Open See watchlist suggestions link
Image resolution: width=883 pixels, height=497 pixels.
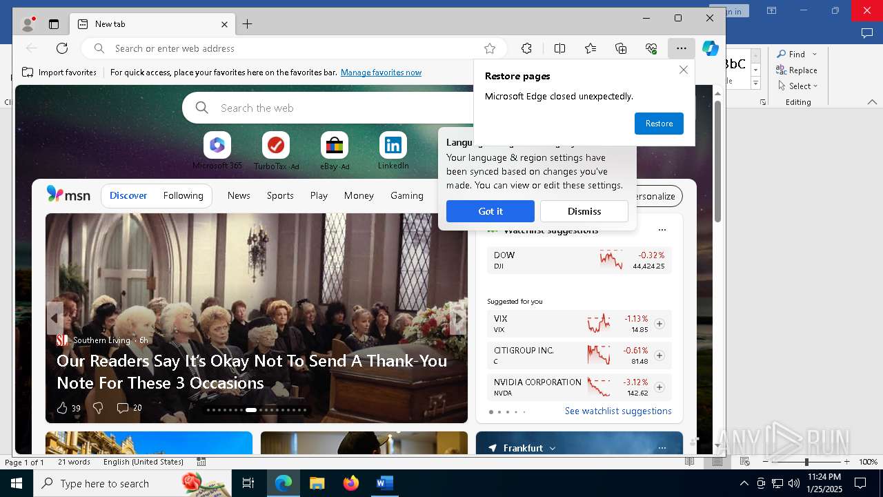coord(618,411)
